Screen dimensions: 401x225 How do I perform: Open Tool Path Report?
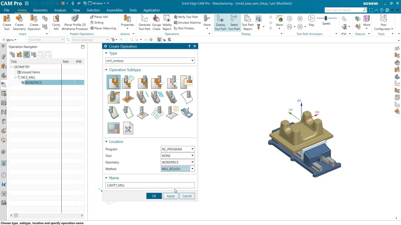click(x=247, y=22)
